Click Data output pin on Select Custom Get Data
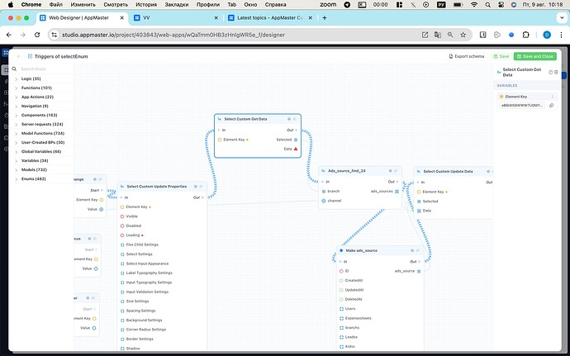The width and height of the screenshot is (570, 356). point(296,149)
